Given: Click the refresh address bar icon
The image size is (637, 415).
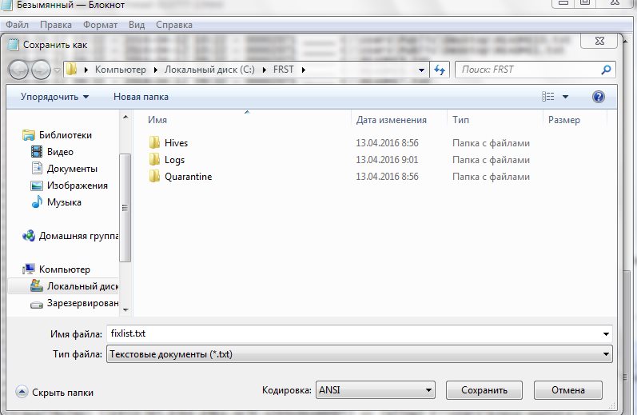Looking at the screenshot, I should (x=440, y=70).
